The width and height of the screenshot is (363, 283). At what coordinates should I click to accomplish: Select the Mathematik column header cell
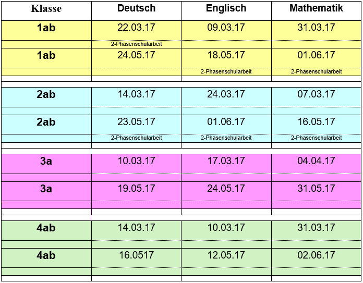coord(316,10)
